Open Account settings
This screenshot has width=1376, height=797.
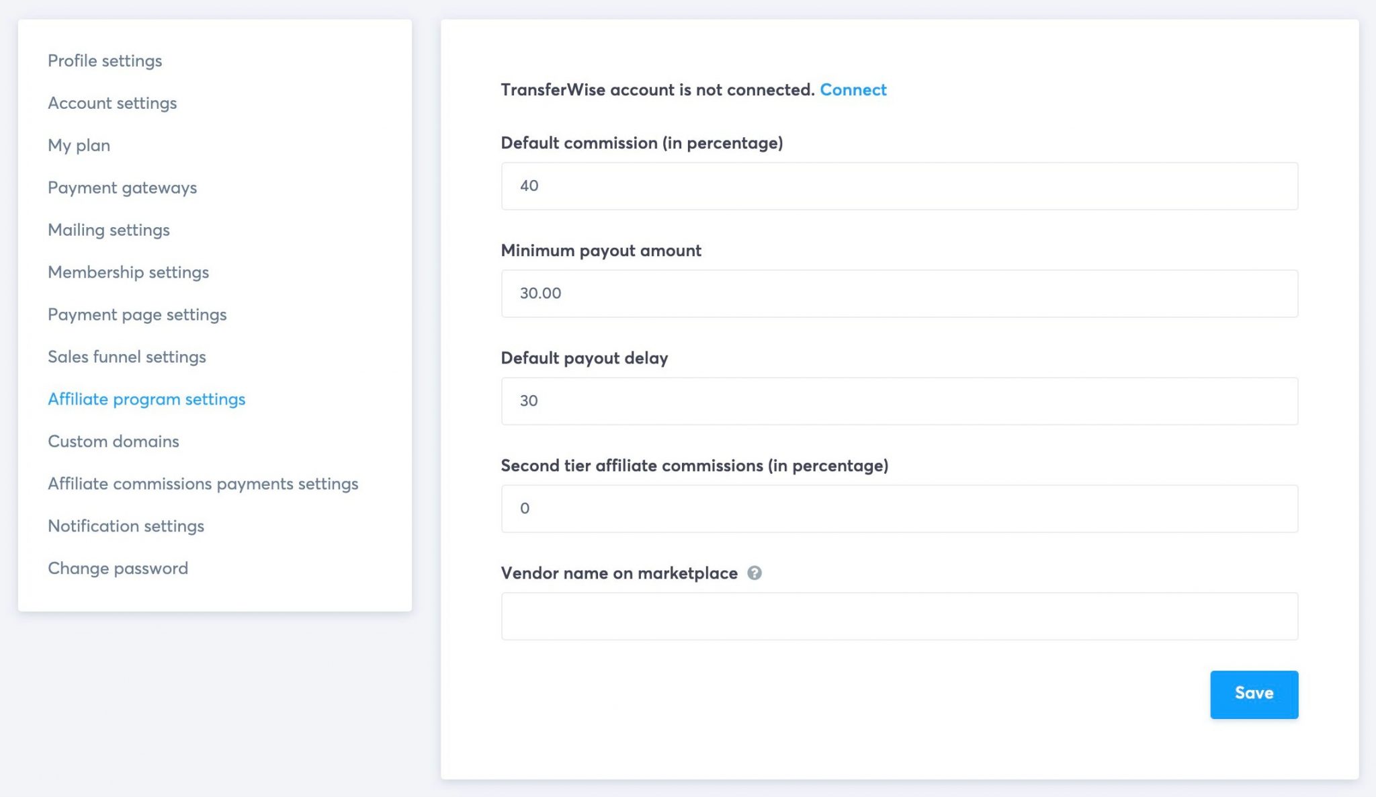[112, 103]
